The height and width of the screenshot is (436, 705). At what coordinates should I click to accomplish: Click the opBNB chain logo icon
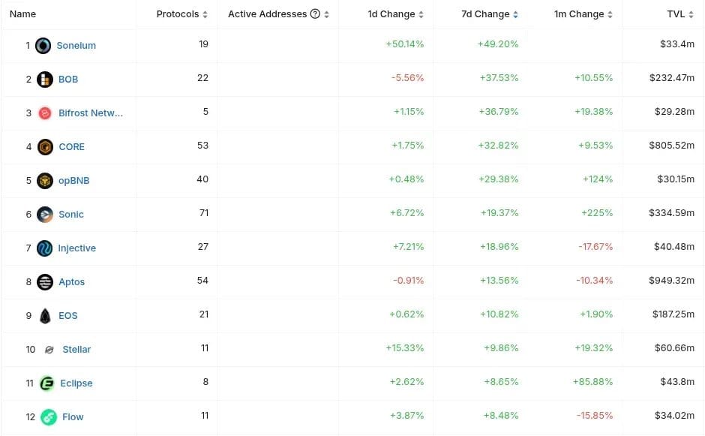click(45, 180)
